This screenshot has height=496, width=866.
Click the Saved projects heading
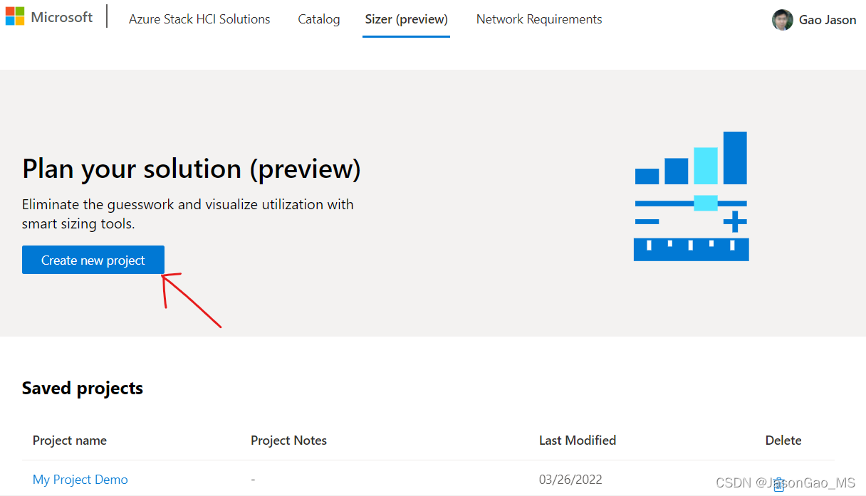(83, 388)
